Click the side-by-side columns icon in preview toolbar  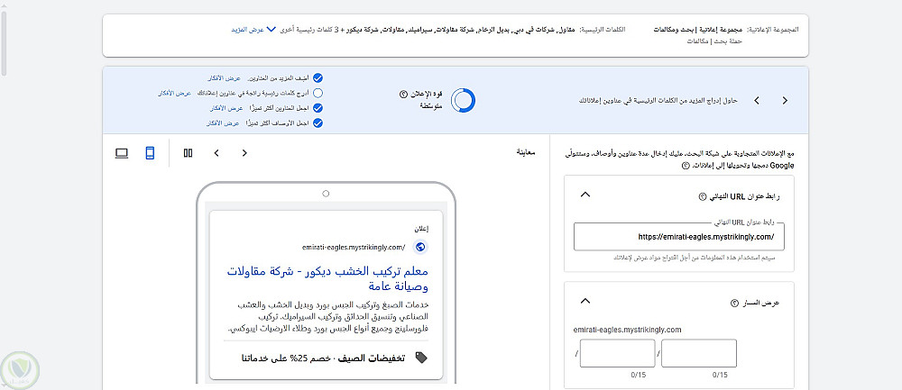point(188,153)
